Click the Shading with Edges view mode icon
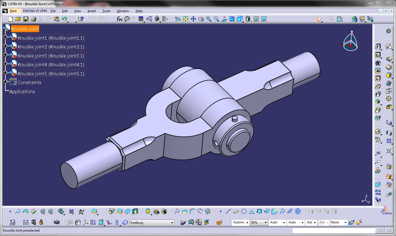396x236 pixels. [248, 19]
